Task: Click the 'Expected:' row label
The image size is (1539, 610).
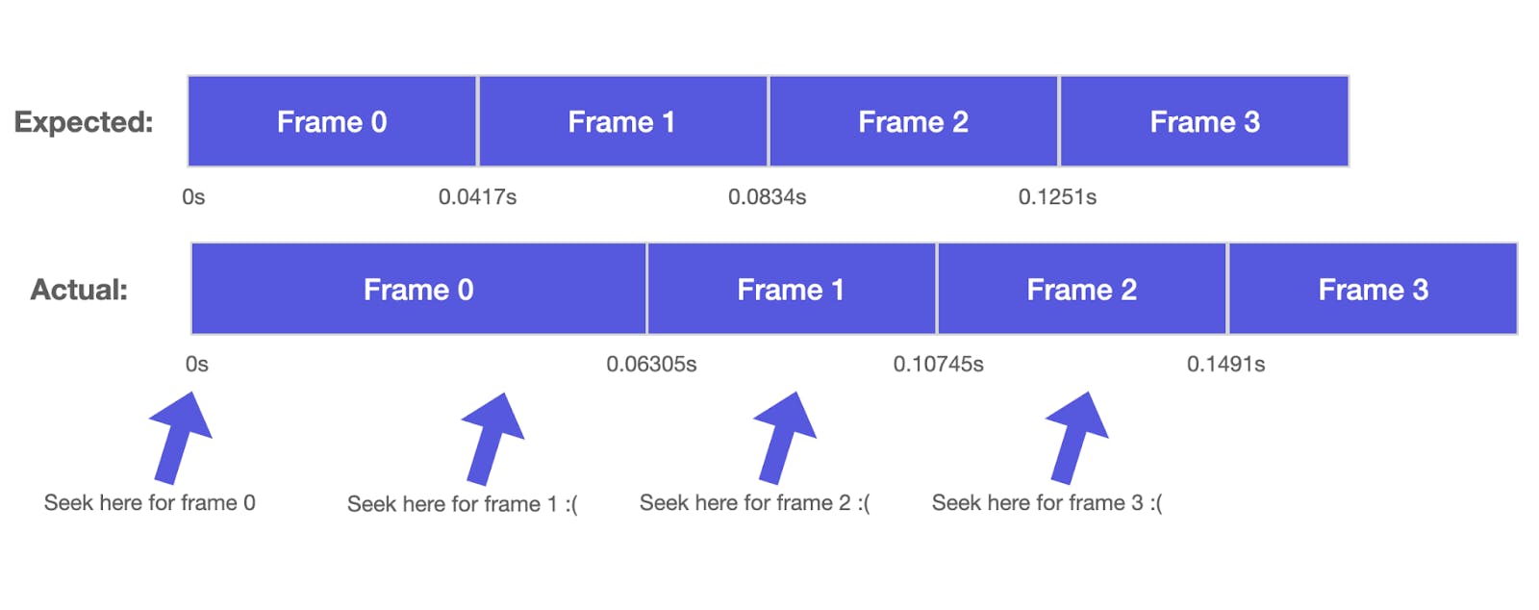Action: (x=84, y=122)
